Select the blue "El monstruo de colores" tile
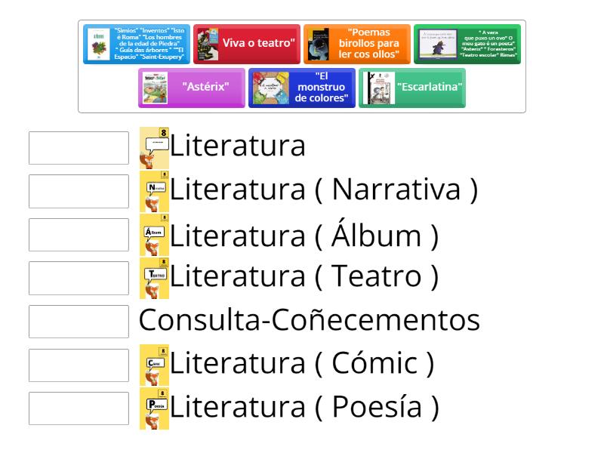604x453 pixels. 301,88
